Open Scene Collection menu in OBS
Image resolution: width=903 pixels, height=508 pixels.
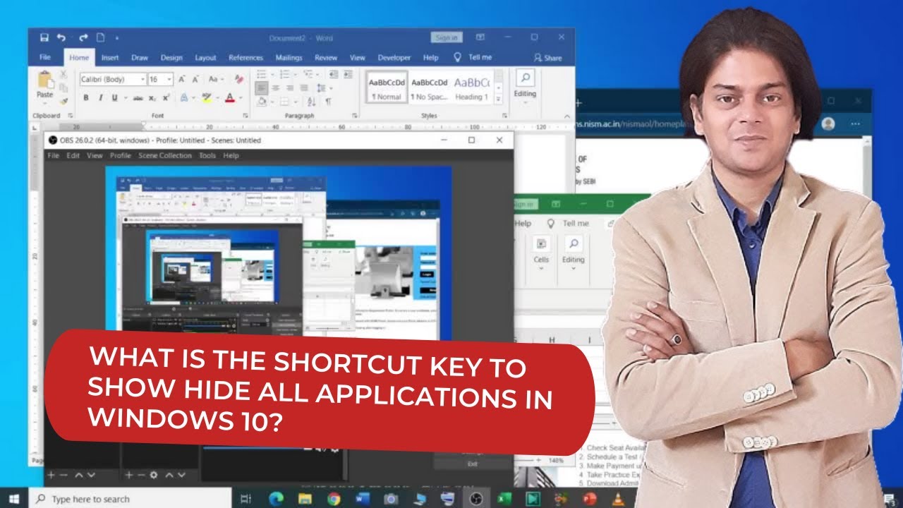[165, 155]
